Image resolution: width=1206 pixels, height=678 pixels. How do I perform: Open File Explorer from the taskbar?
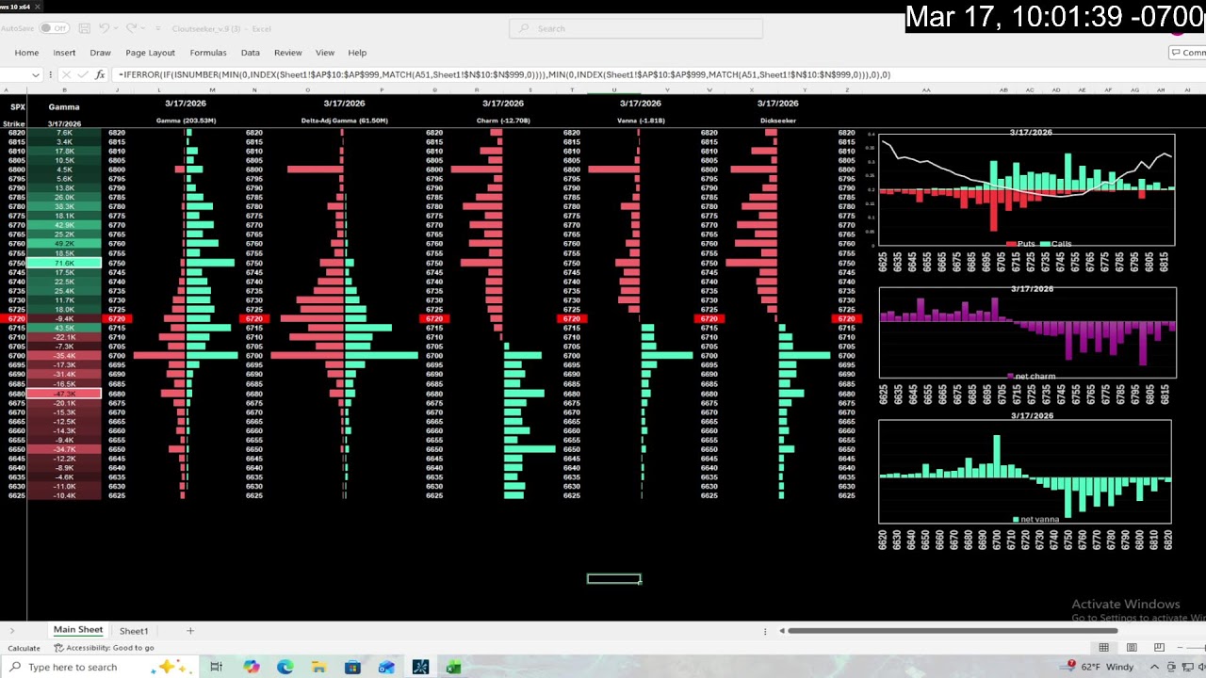[318, 667]
